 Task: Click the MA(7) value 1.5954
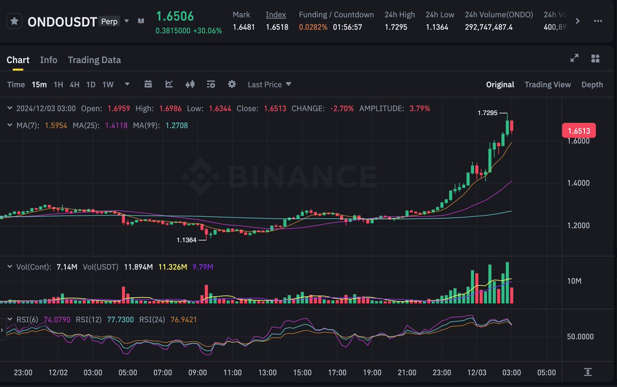(56, 125)
